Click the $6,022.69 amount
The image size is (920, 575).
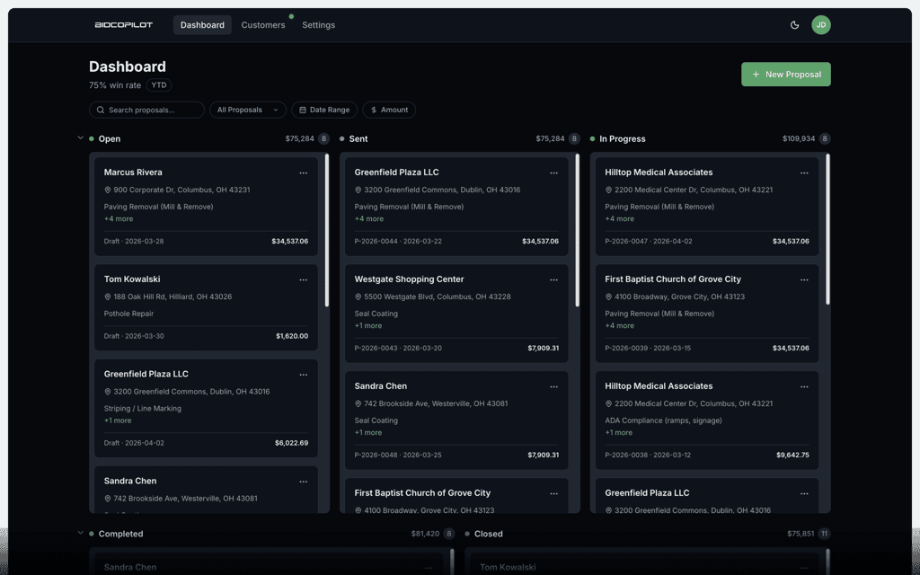[x=292, y=443]
